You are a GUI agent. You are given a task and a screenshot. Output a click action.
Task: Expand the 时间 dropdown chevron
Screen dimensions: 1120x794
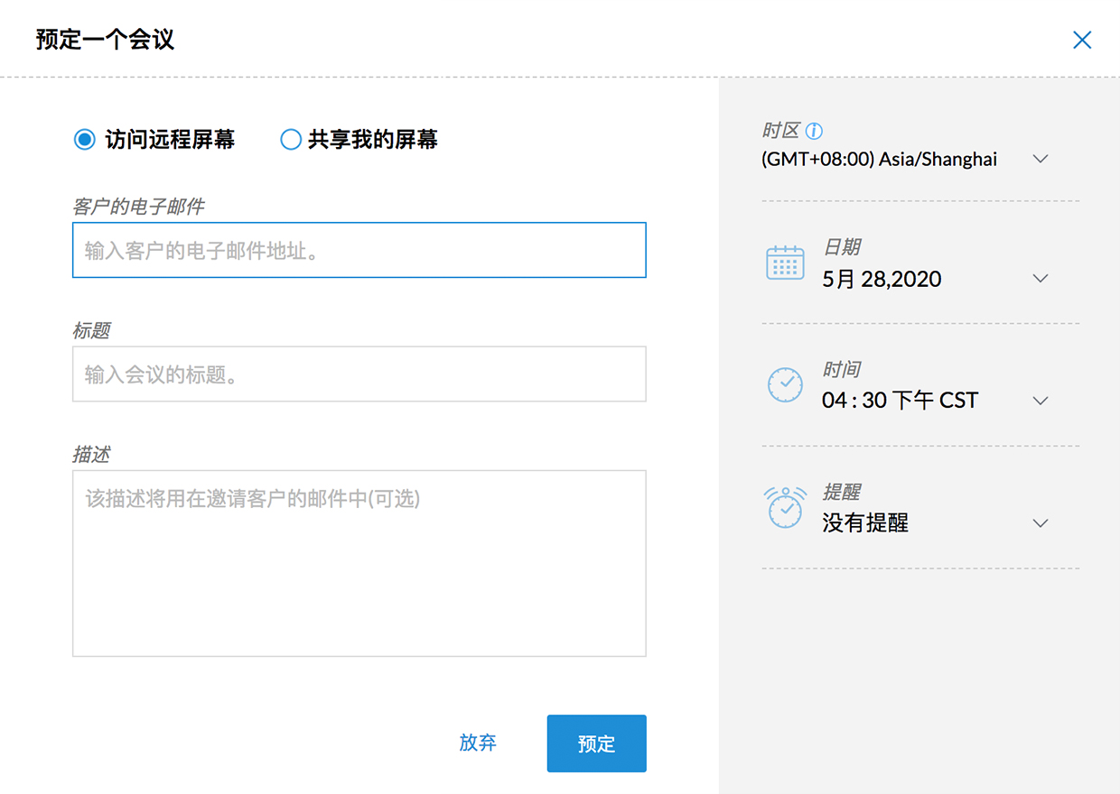[x=1041, y=401]
